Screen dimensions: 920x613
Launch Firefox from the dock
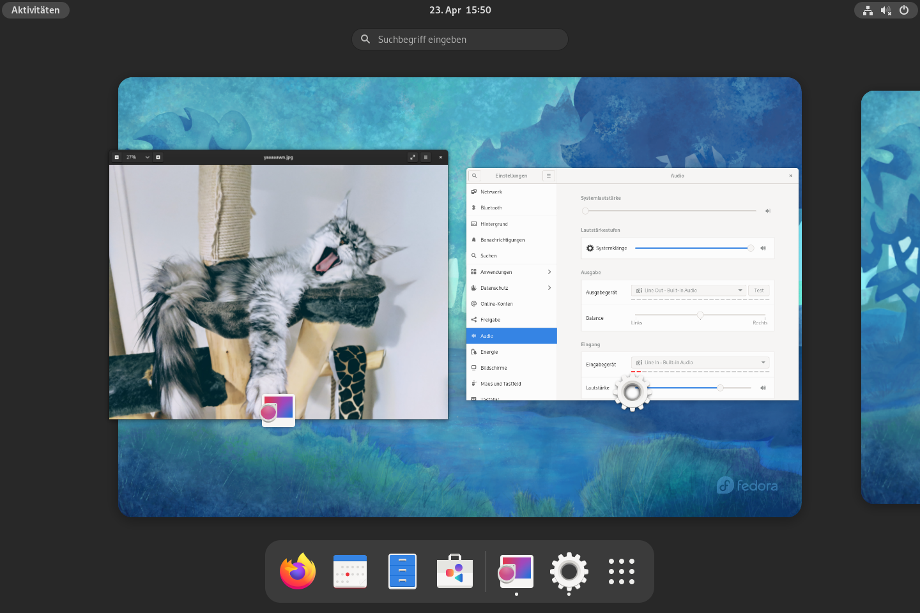tap(297, 571)
